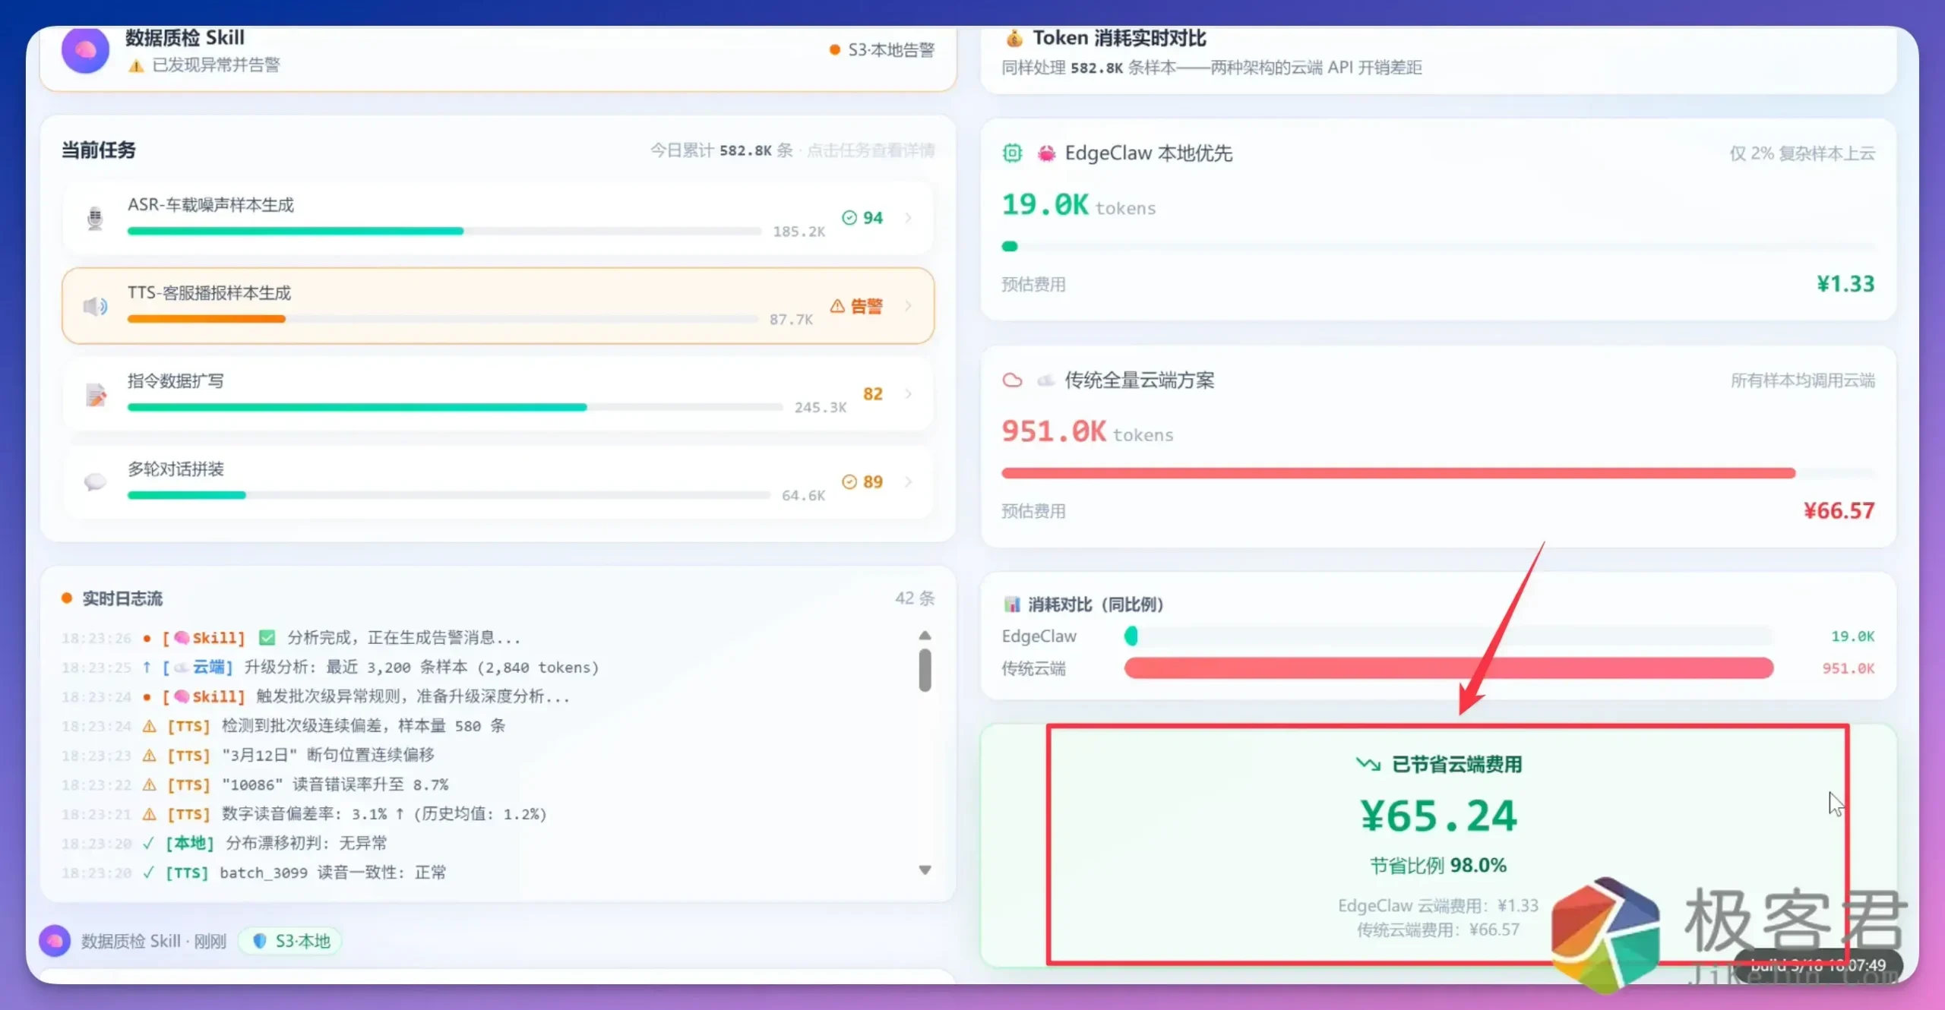The width and height of the screenshot is (1945, 1010).
Task: Click the 告警 badge on TTS task
Action: 859,306
